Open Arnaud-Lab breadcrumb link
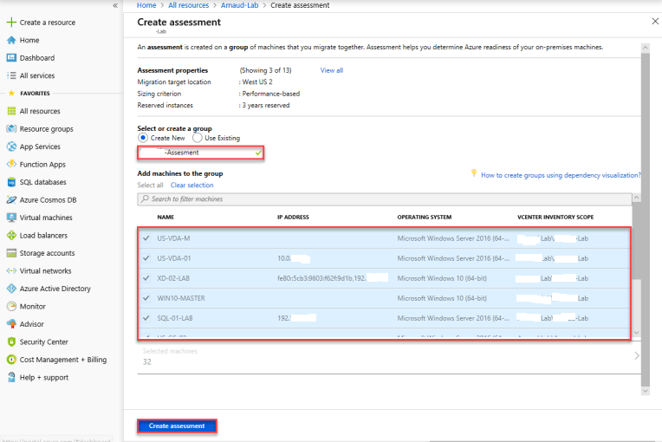 pos(239,5)
